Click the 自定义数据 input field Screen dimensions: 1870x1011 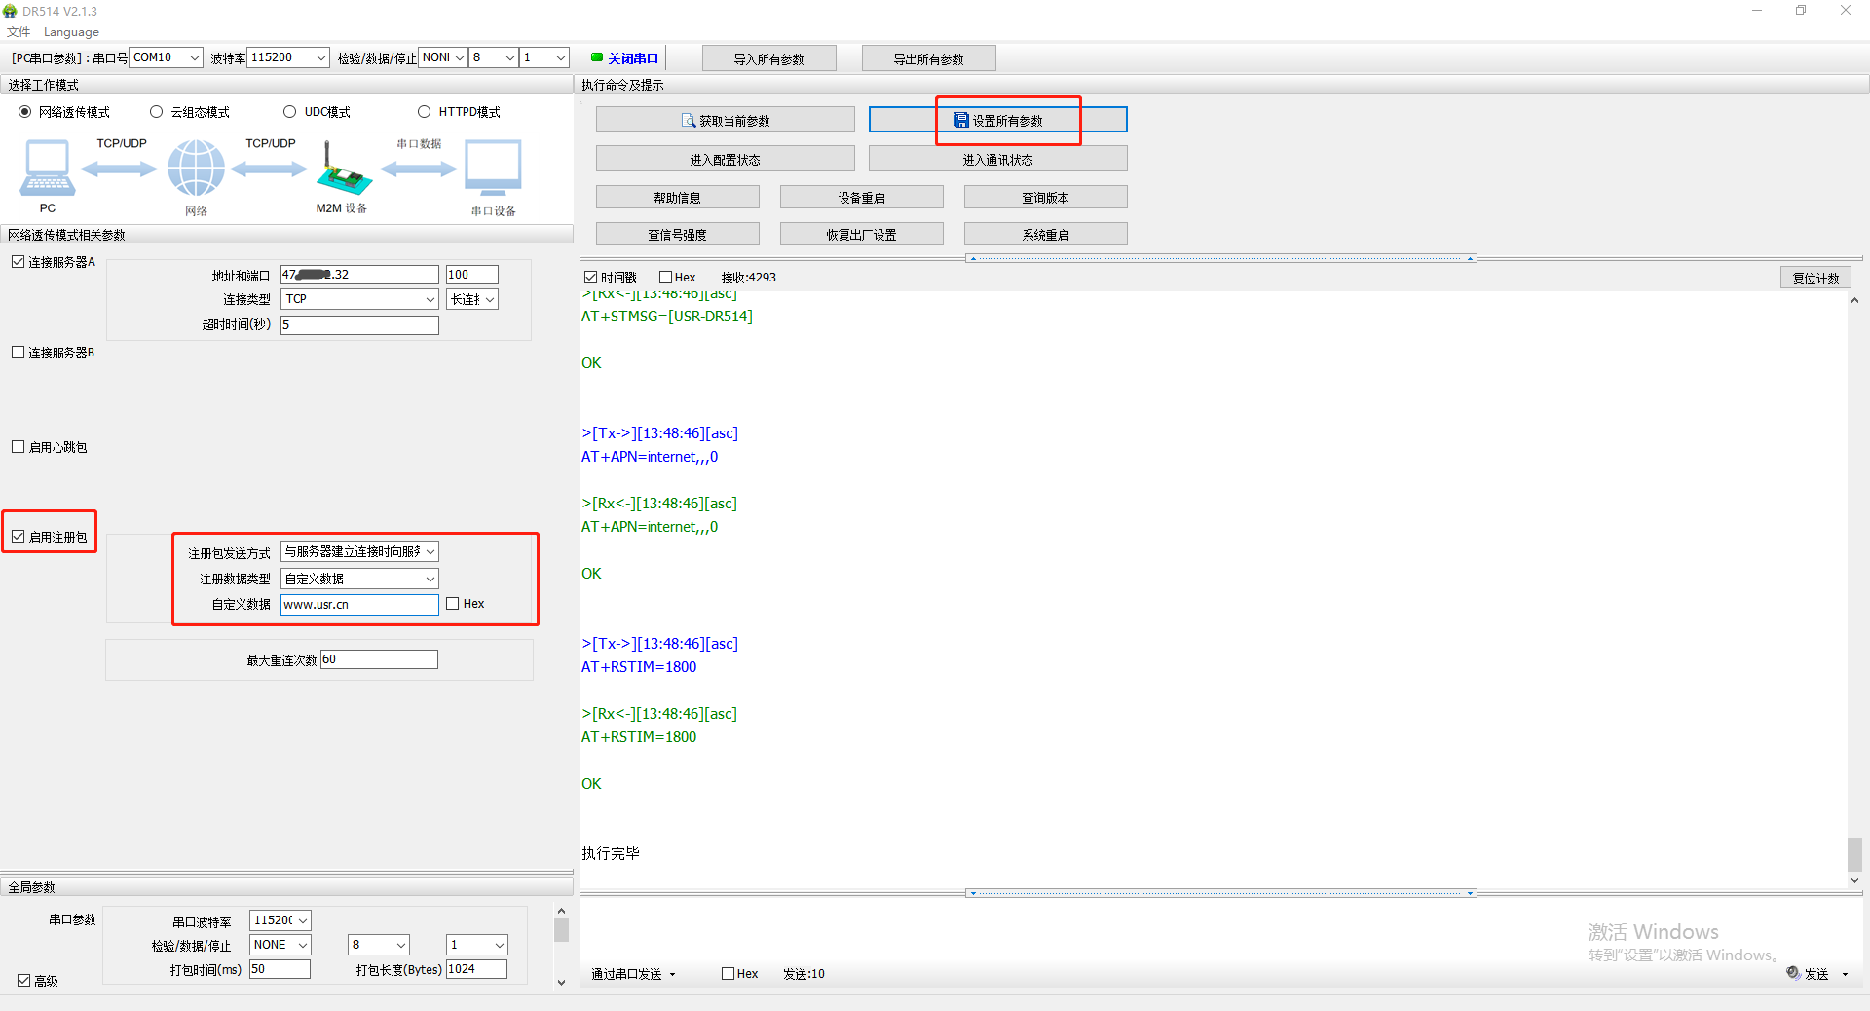[359, 605]
